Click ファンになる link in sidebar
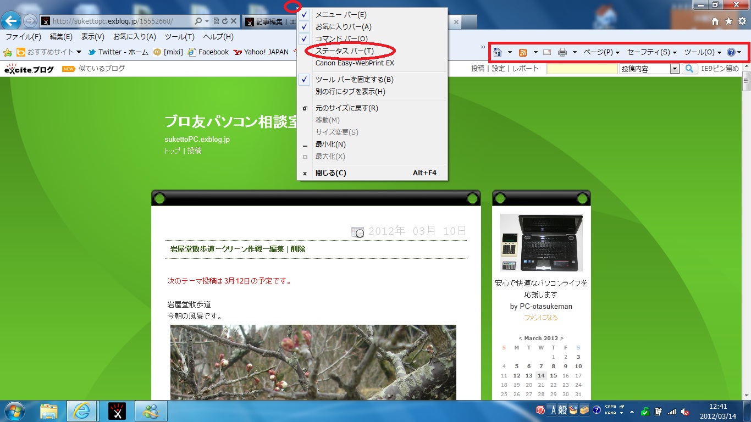This screenshot has width=751, height=422. click(x=540, y=318)
